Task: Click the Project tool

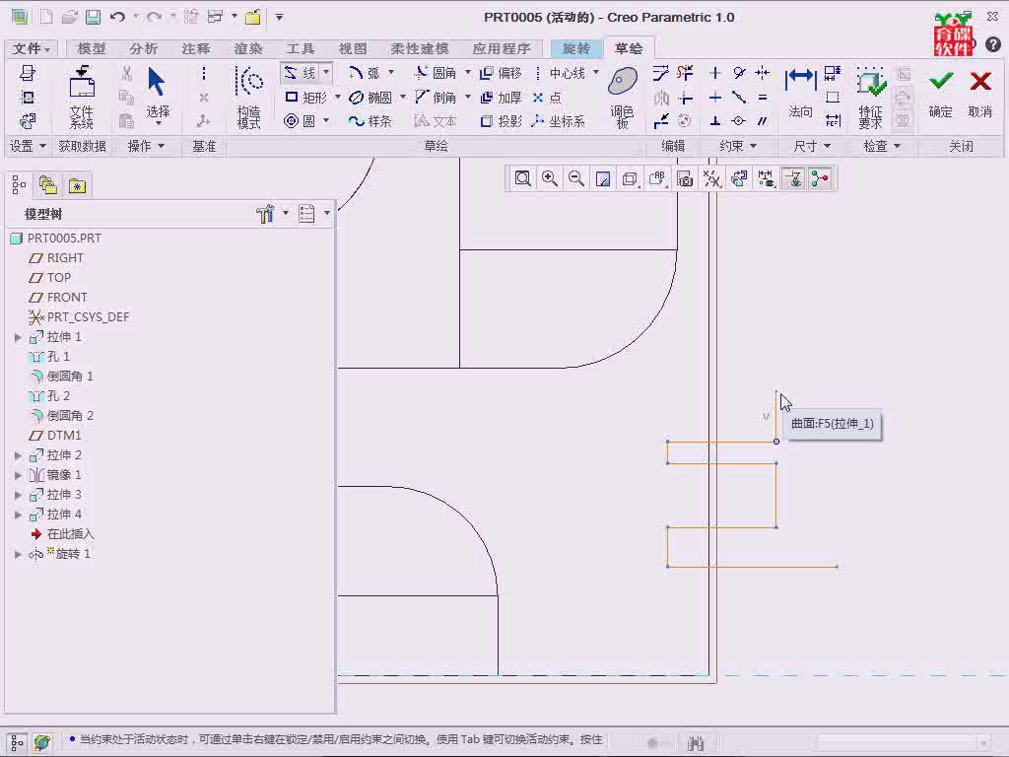Action: pos(501,121)
